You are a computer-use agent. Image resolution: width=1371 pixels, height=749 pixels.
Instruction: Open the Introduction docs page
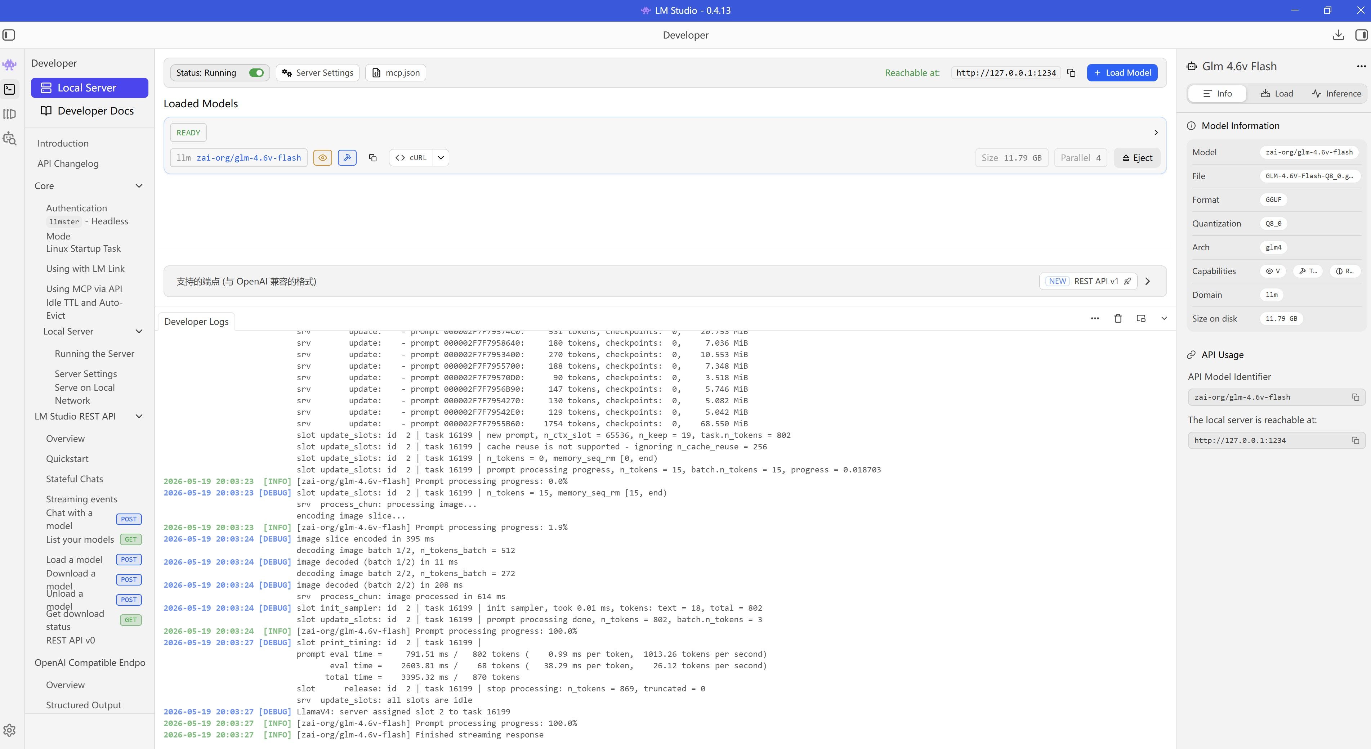click(63, 144)
